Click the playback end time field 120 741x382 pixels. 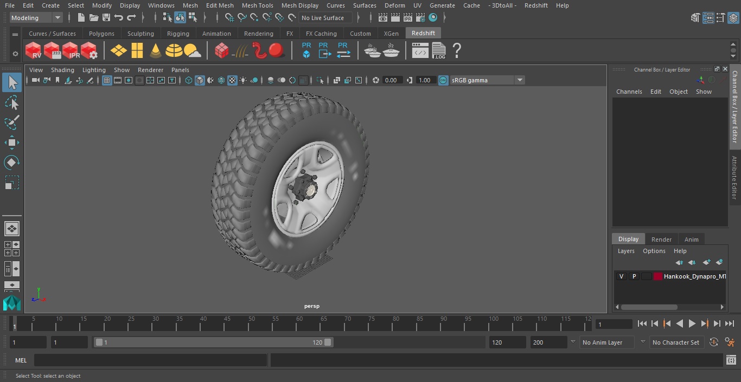(x=507, y=342)
